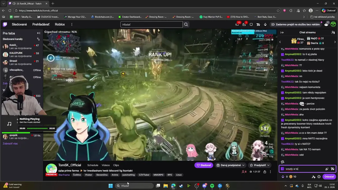This screenshot has height=190, width=338.
Task: Open 7TV emote picker in chat input
Action: pos(332,169)
